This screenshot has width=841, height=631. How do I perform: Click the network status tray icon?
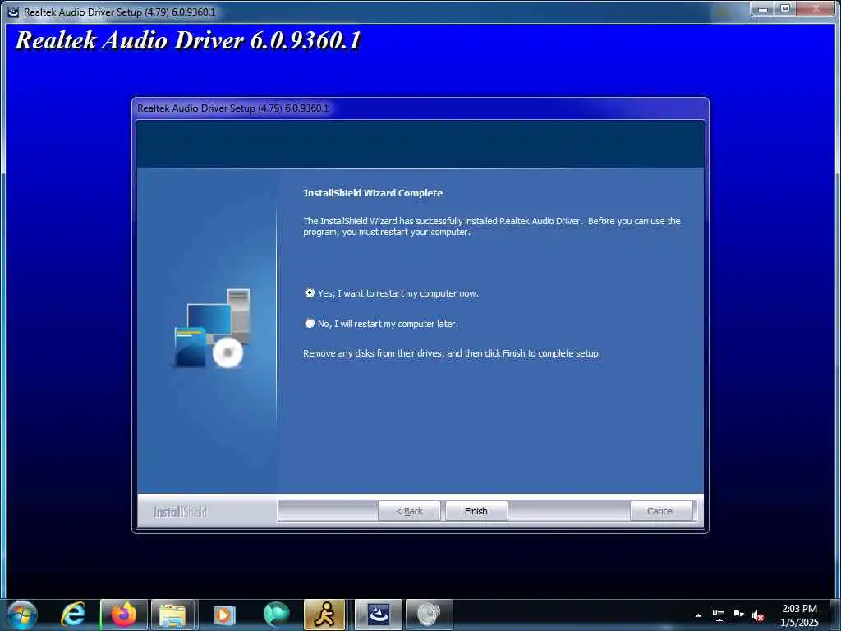[x=719, y=615]
